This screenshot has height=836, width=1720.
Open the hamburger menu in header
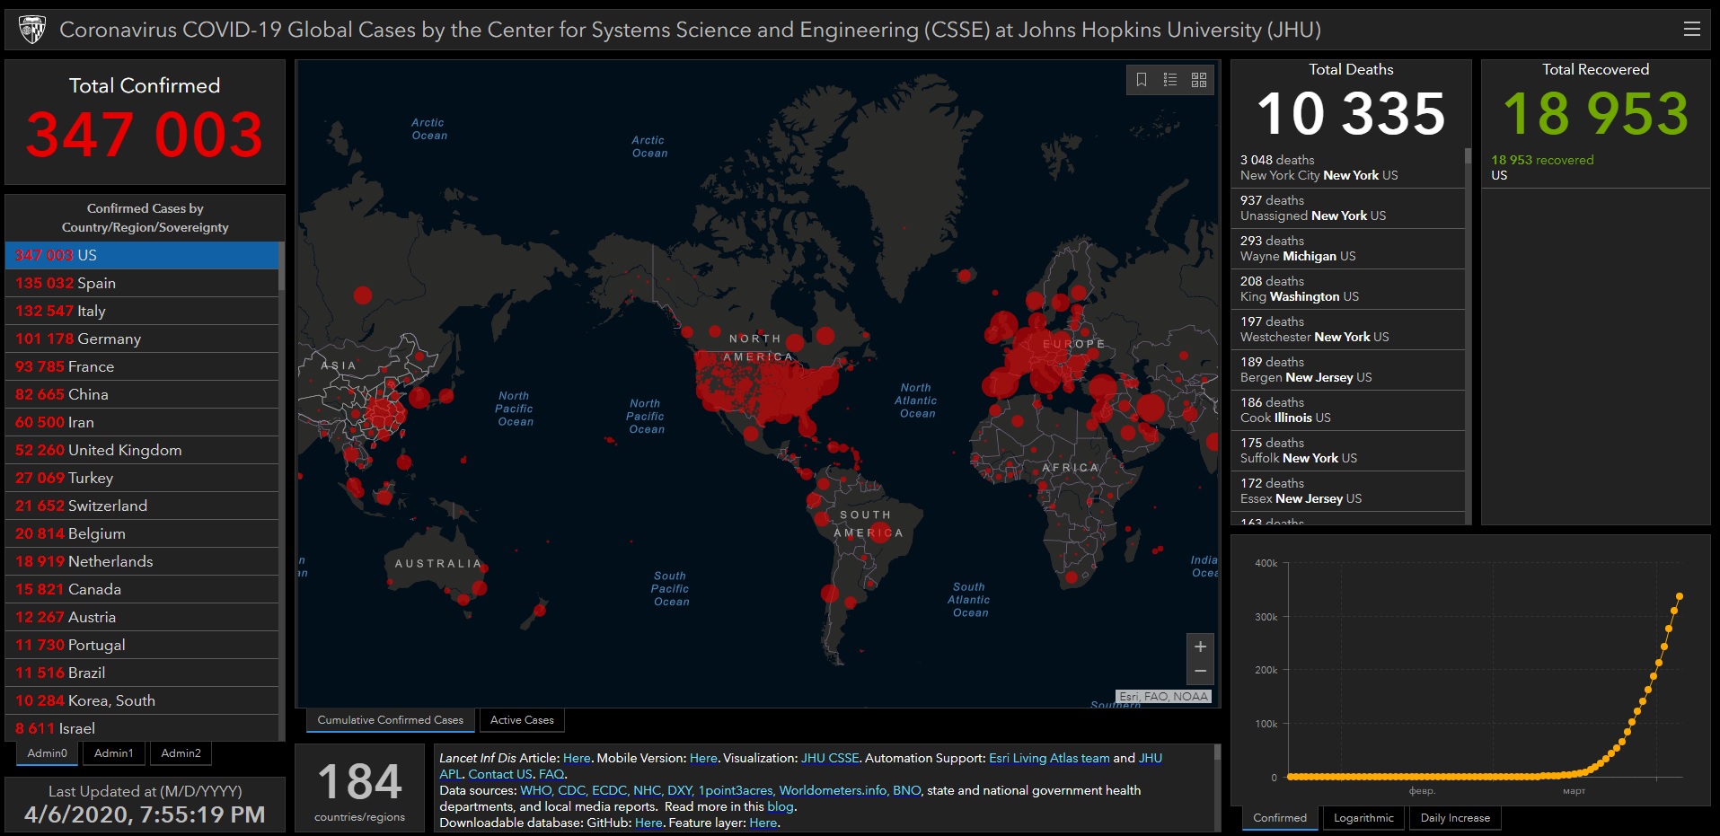(x=1691, y=29)
